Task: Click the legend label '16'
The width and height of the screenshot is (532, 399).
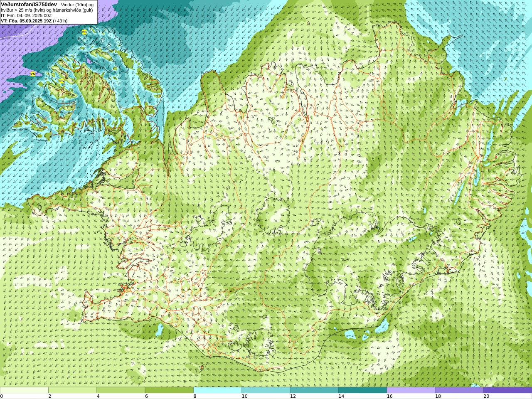Action: 389,396
